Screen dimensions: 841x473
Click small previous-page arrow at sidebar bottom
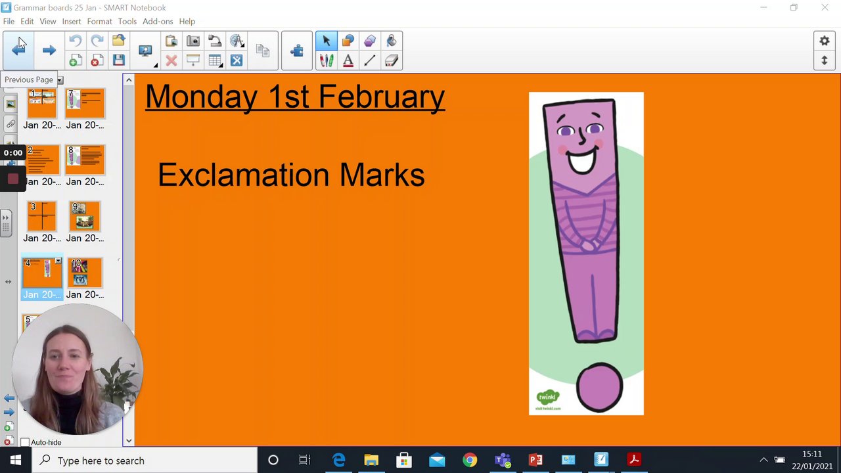[x=9, y=398]
